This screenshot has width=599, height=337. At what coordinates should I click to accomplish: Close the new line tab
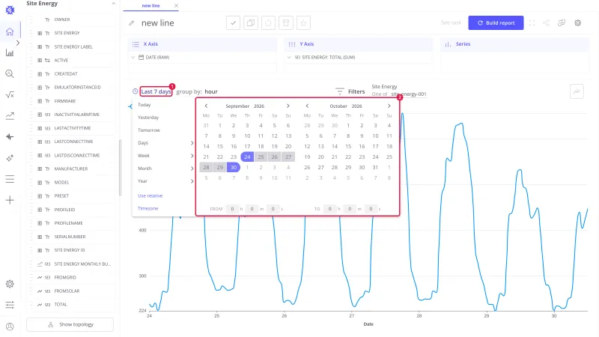tap(176, 6)
